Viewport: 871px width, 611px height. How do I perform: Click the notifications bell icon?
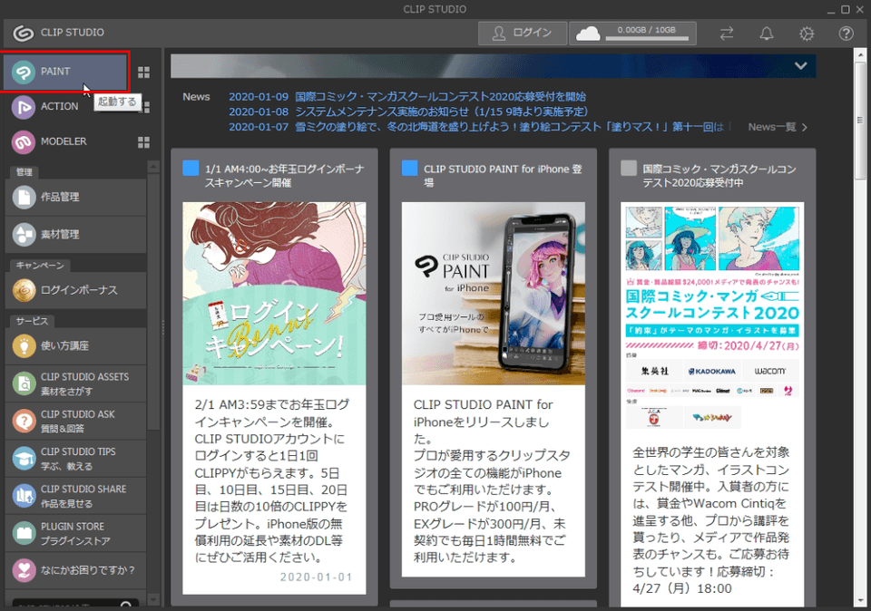pos(767,34)
